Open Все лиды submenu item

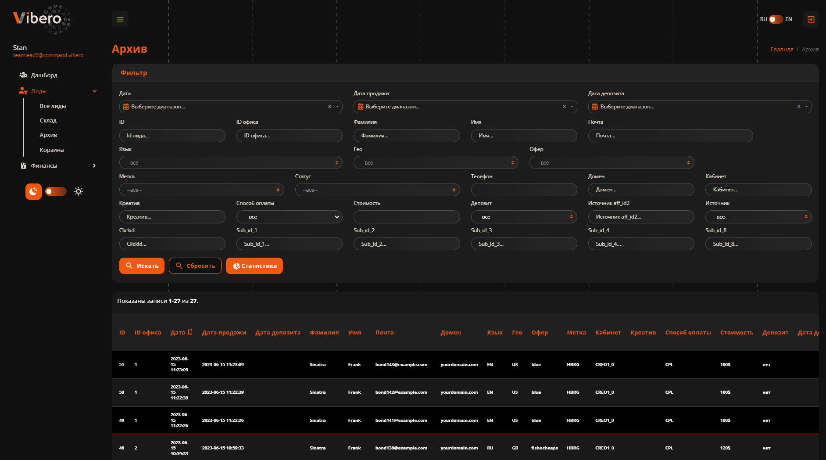[x=53, y=106]
